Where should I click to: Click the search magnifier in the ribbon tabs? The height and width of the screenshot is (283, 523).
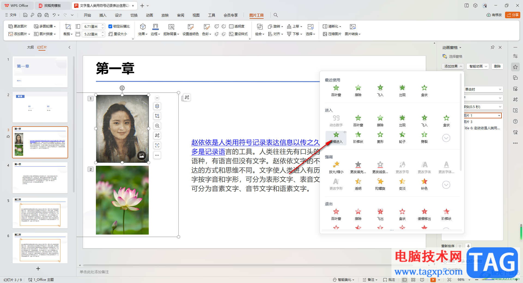pyautogui.click(x=276, y=15)
